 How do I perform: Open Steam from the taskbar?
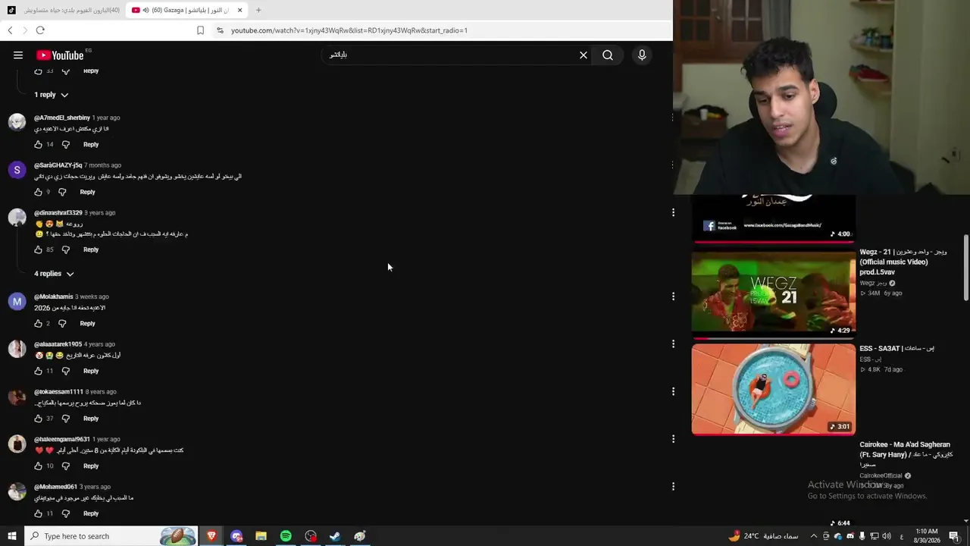(335, 536)
